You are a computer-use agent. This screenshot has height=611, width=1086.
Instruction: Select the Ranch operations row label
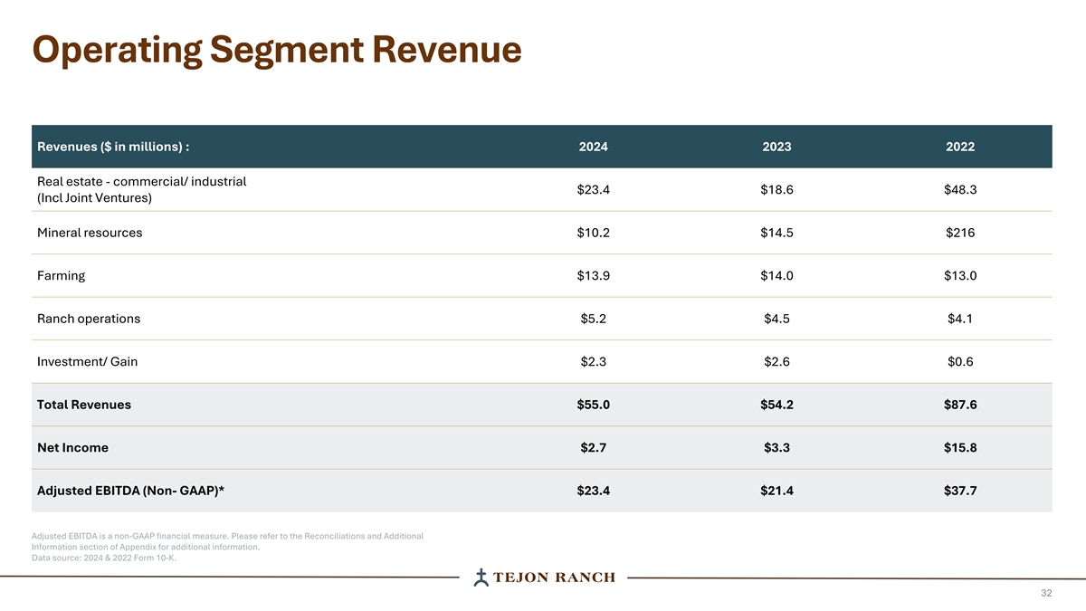pos(89,319)
